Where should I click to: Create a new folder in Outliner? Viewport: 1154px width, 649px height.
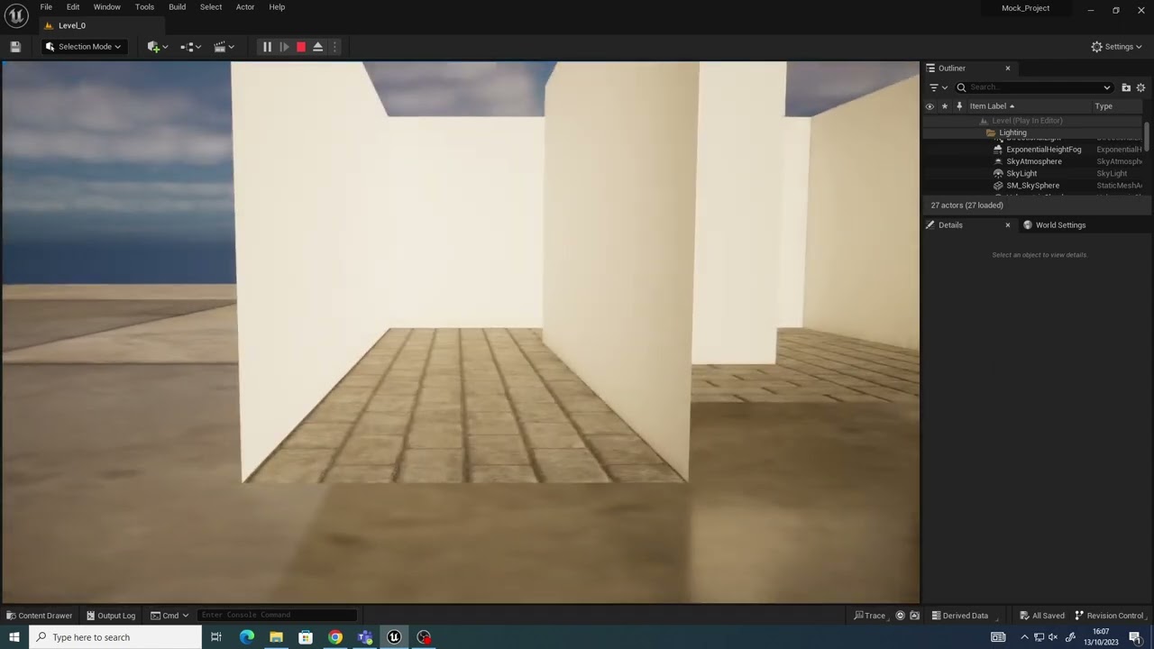pos(1126,87)
